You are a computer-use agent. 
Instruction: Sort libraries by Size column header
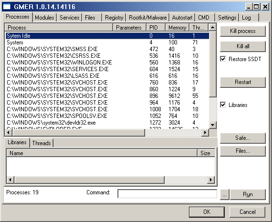pyautogui.click(x=206, y=153)
